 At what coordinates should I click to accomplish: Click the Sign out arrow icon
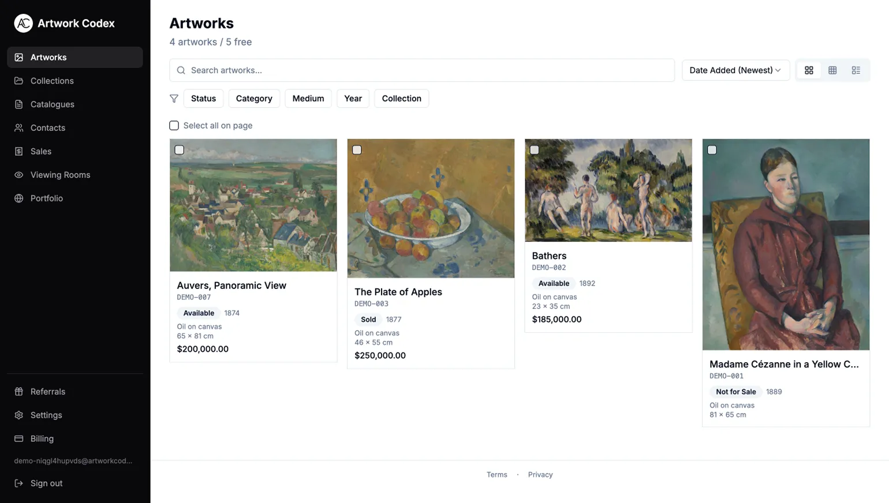(19, 483)
